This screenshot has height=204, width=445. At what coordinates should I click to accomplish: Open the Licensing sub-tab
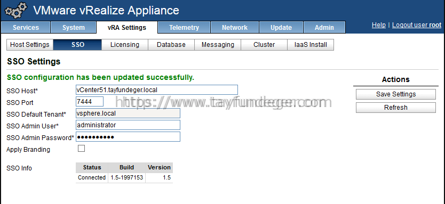point(125,45)
